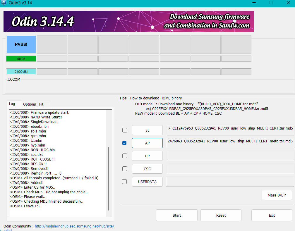
Task: Select log line 'Please wait..'
Action: [x=28, y=196]
